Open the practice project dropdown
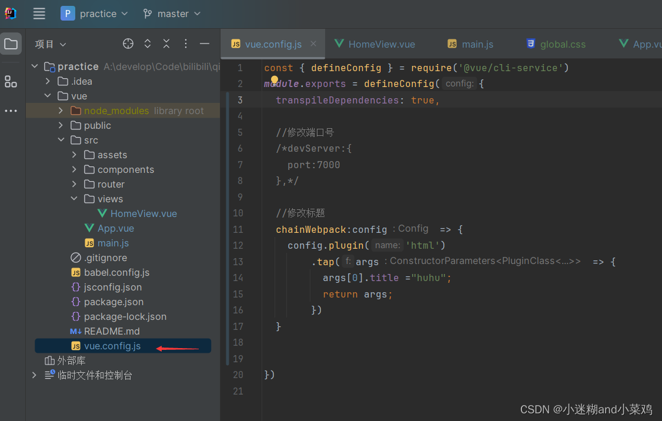 [x=94, y=14]
